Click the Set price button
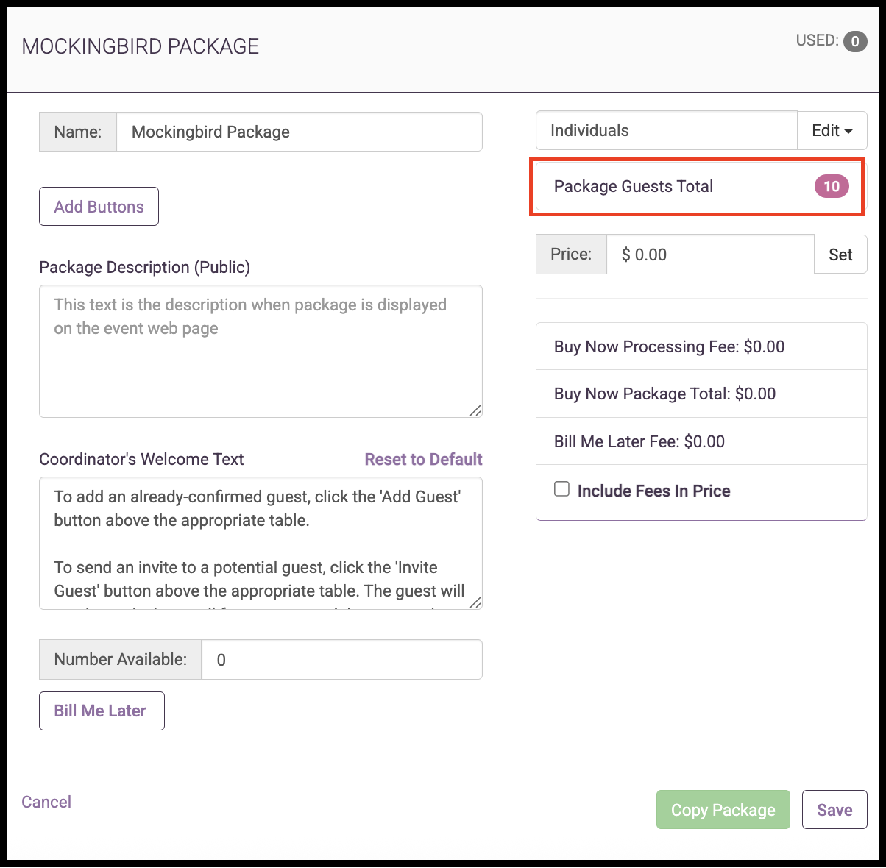The image size is (886, 868). 840,255
